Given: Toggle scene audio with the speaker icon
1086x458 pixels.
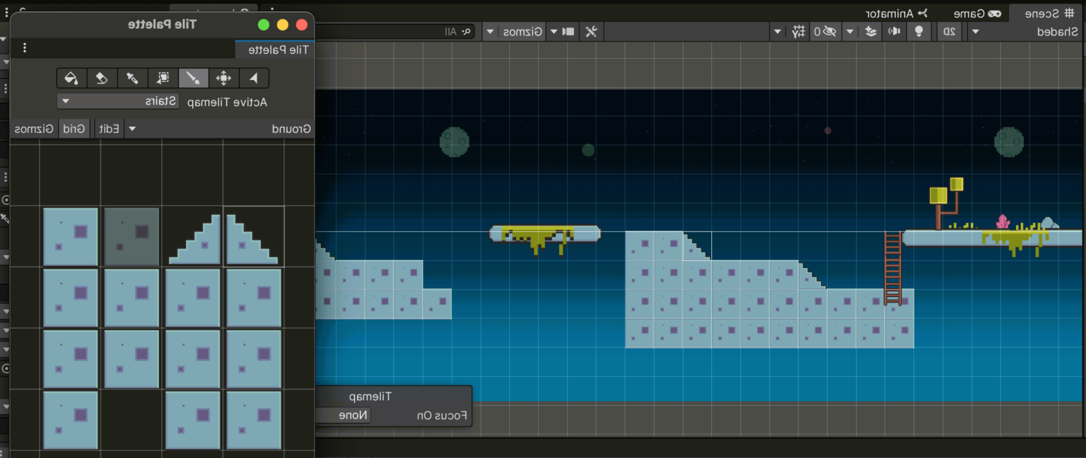Looking at the screenshot, I should tap(894, 31).
